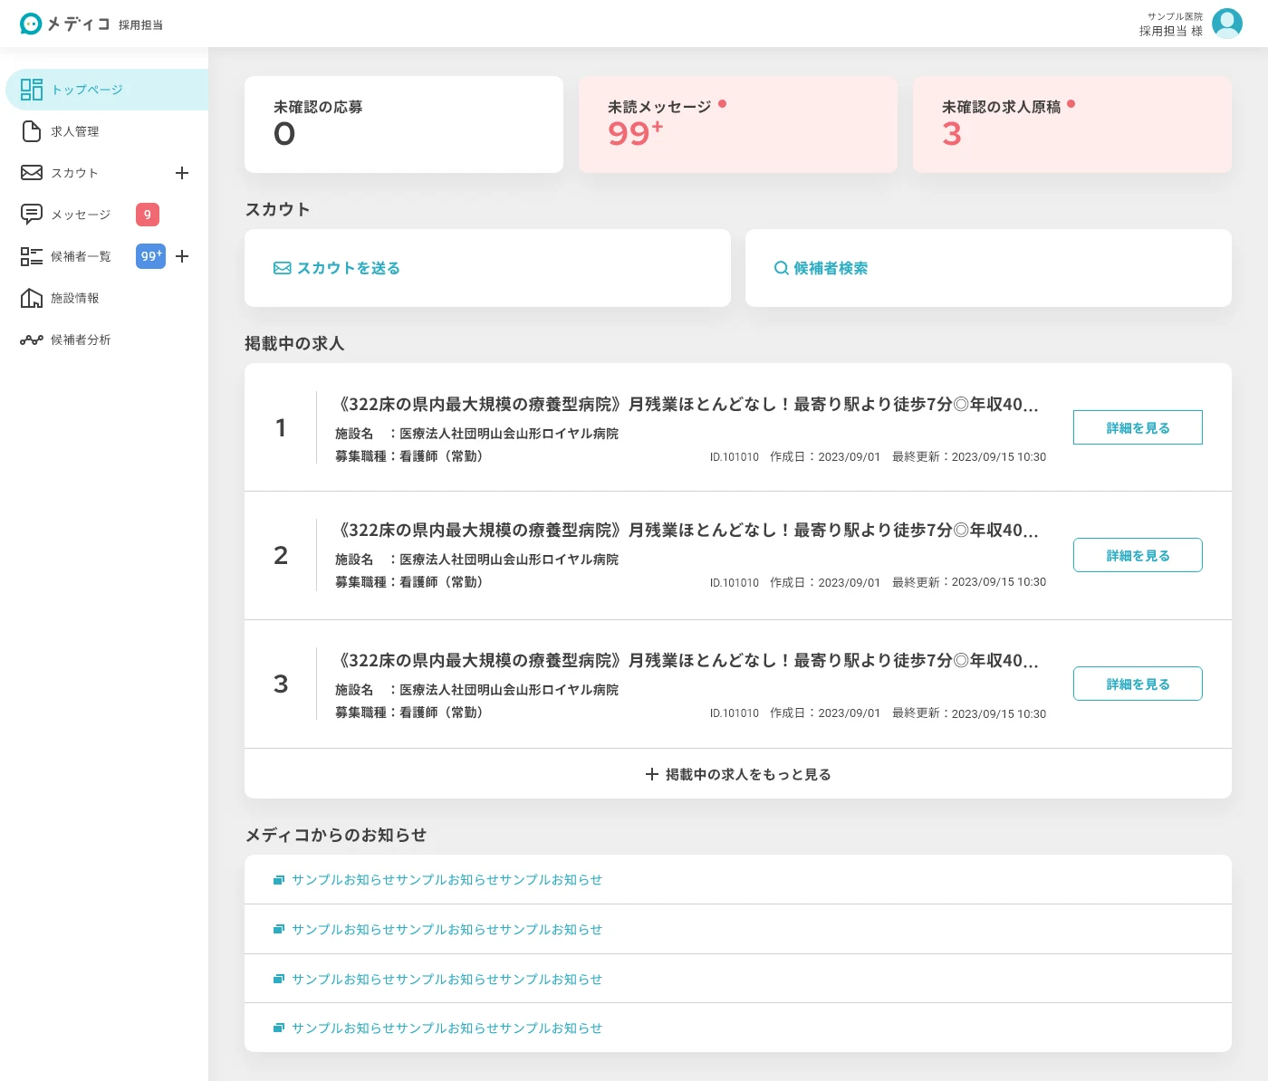Click the title of job listing 2

click(687, 530)
